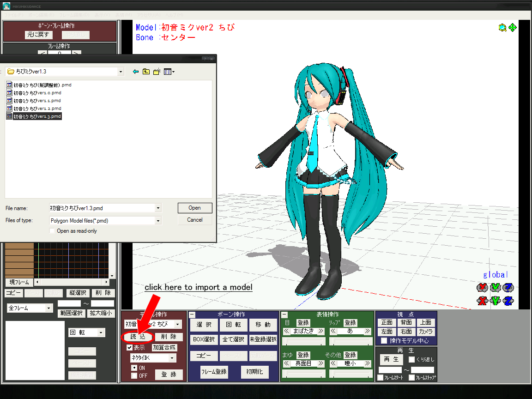Select the ON radio button

pos(134,368)
